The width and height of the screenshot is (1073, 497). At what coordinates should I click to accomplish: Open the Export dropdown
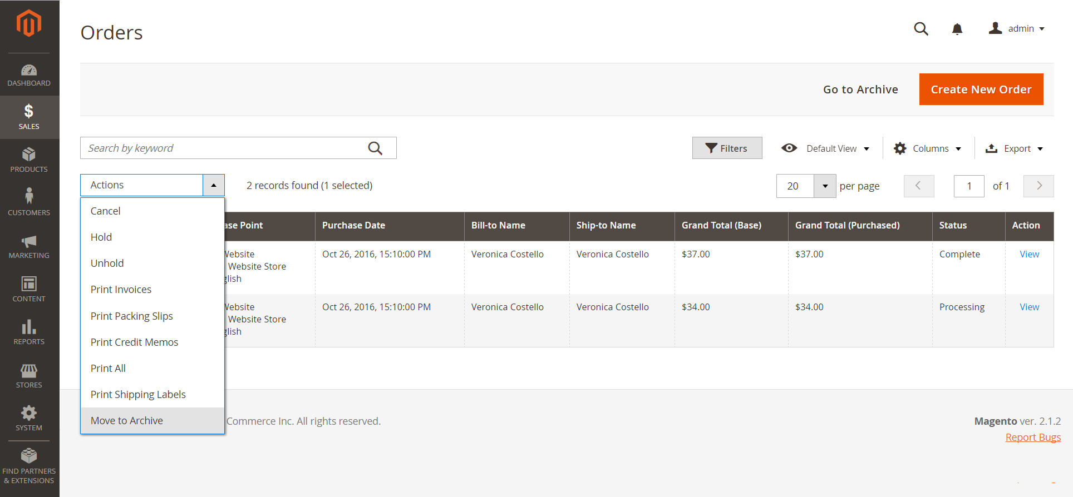[x=1014, y=148]
